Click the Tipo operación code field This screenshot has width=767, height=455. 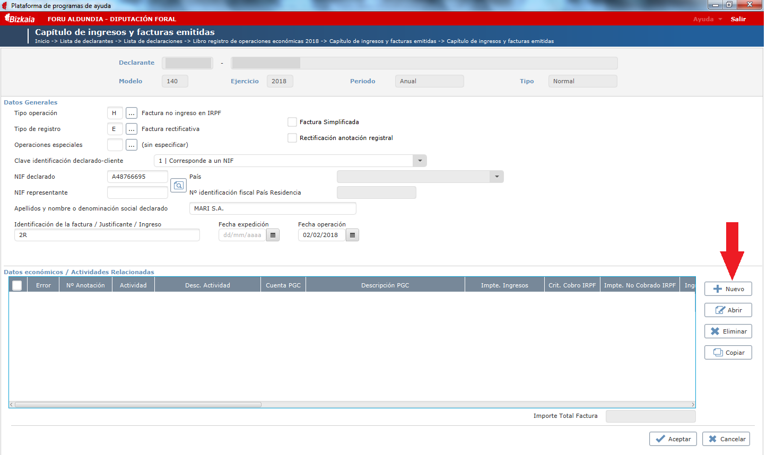[115, 113]
